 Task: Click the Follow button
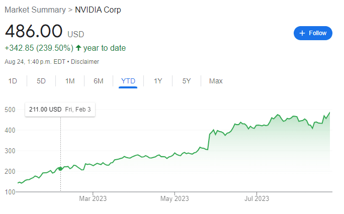point(313,33)
